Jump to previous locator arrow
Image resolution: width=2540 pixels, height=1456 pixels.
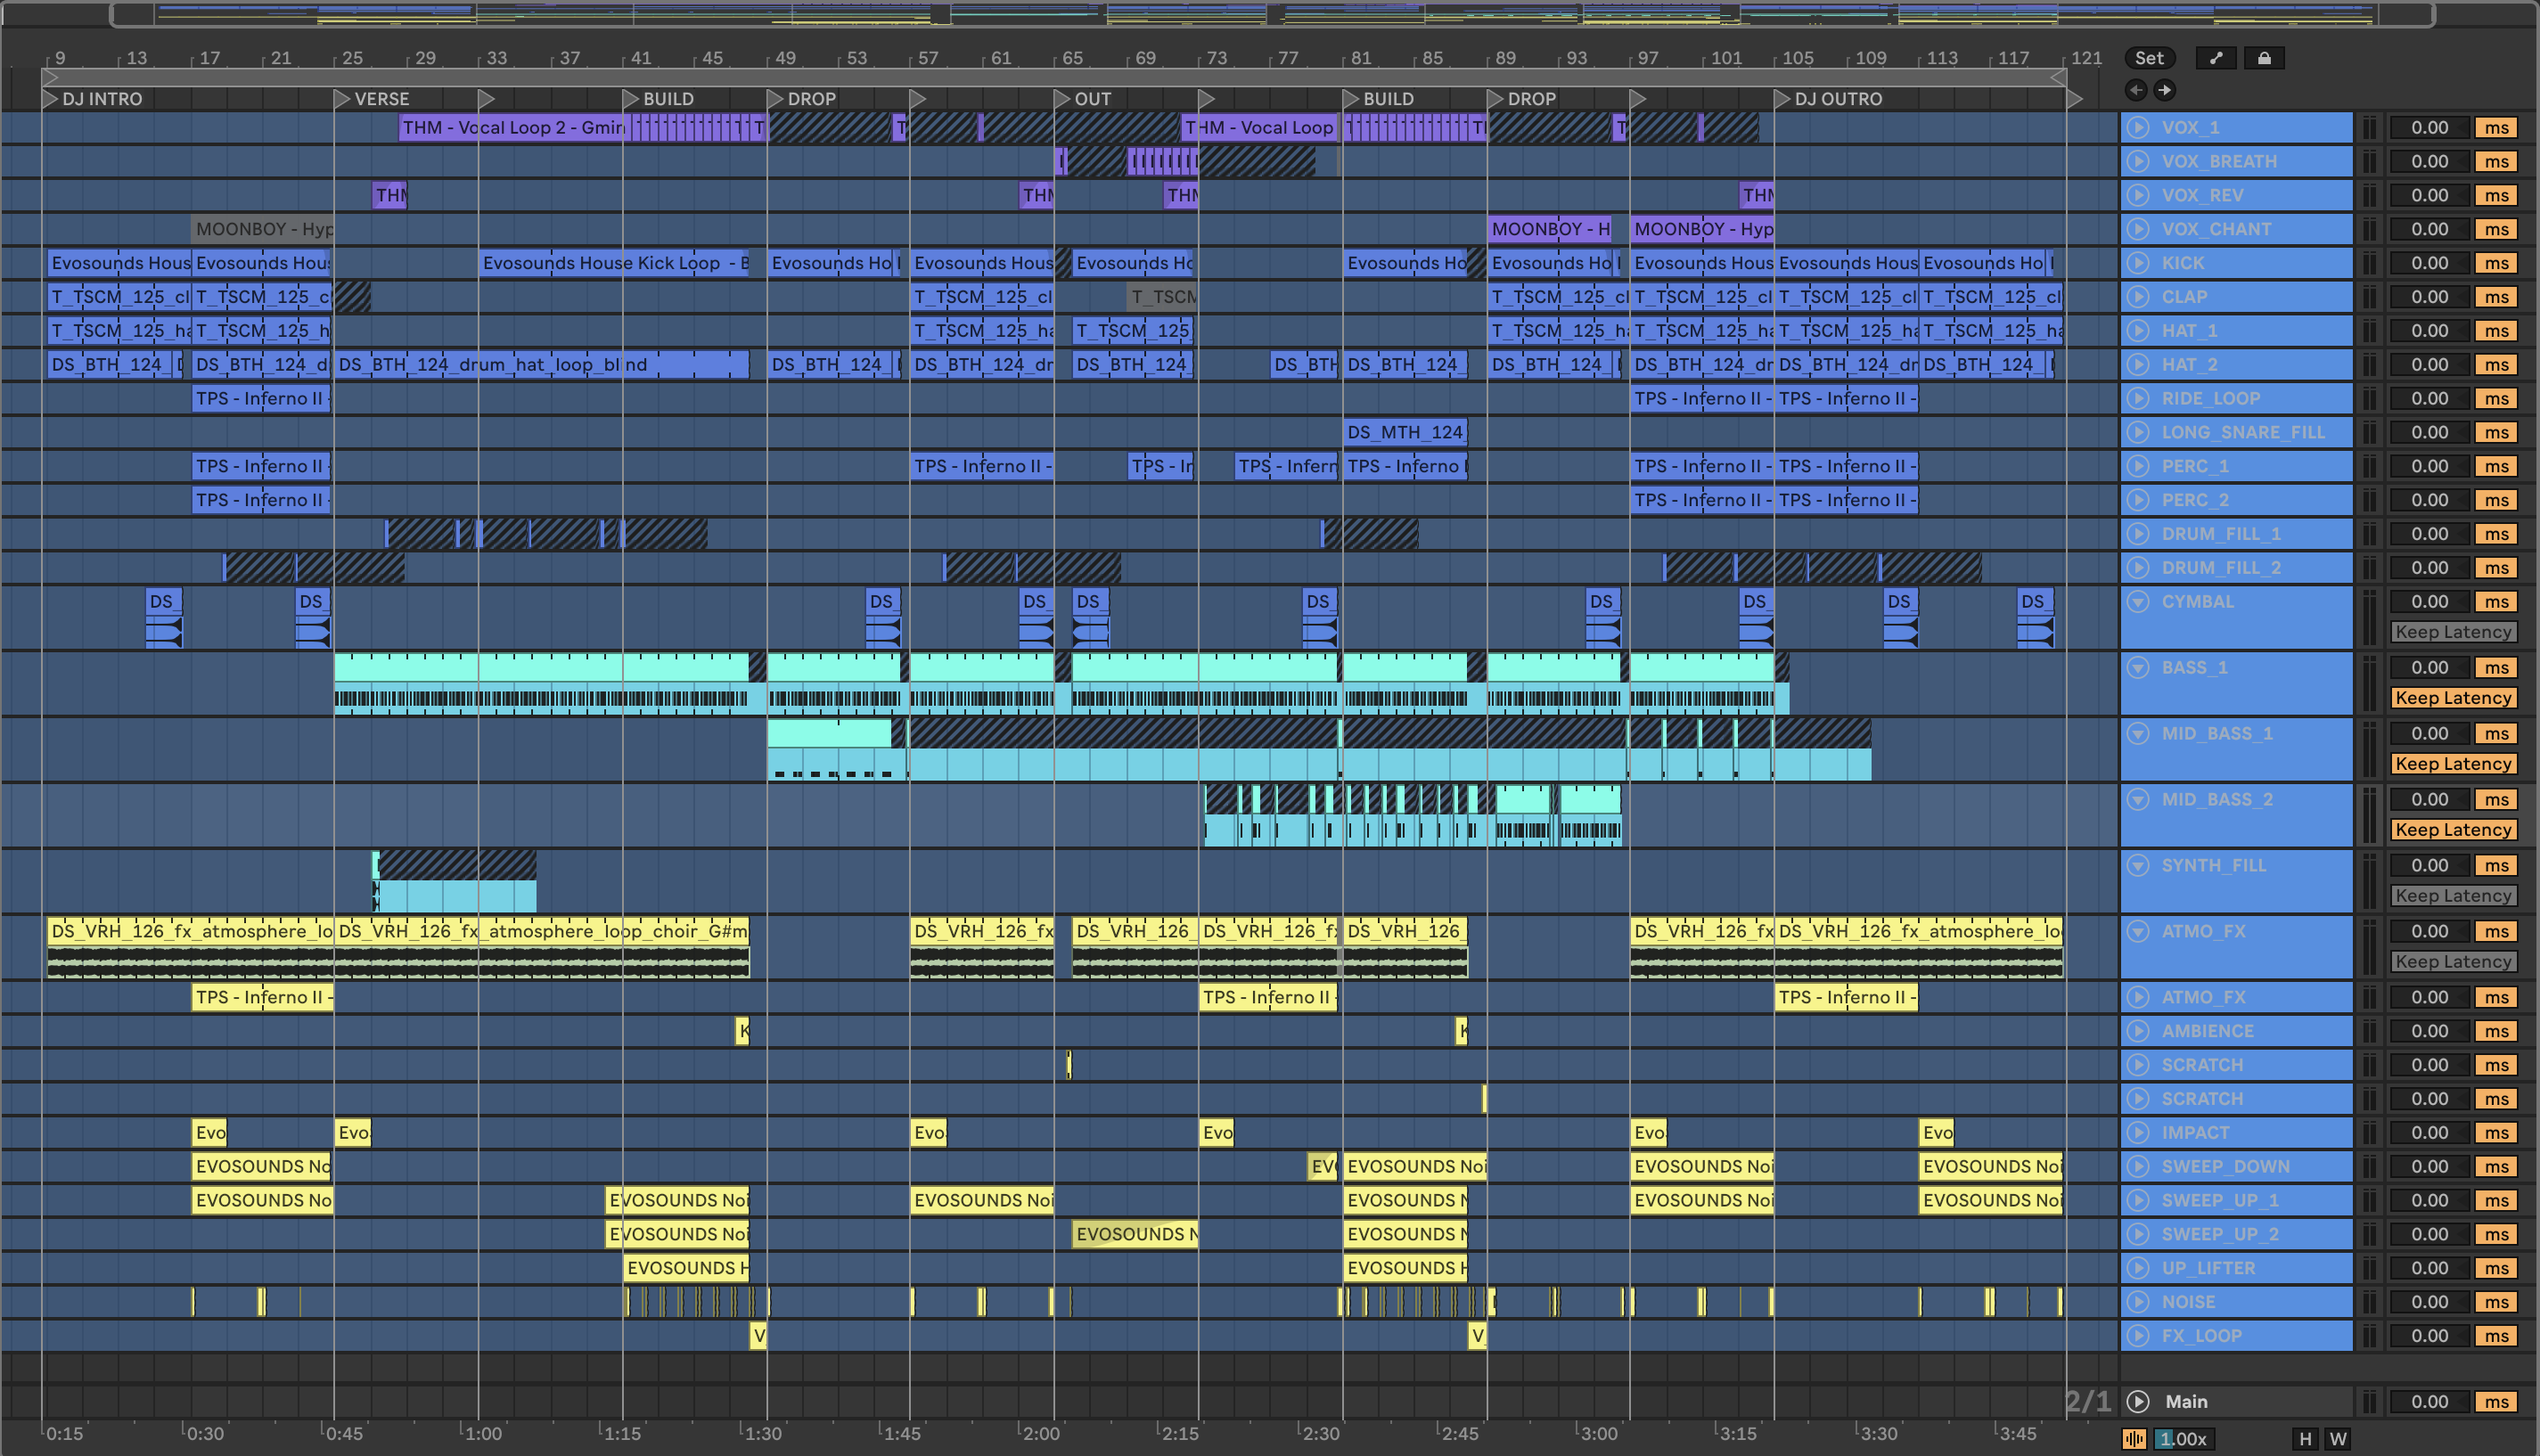tap(2136, 90)
